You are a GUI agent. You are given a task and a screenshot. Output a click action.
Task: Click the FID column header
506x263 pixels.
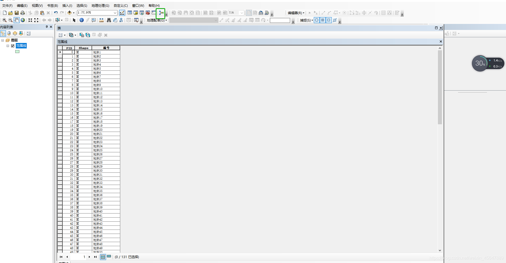pyautogui.click(x=69, y=48)
